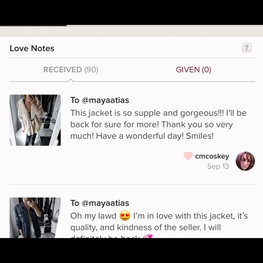Click the pink hearts emoji at bottom
The height and width of the screenshot is (263, 263).
[x=148, y=236]
